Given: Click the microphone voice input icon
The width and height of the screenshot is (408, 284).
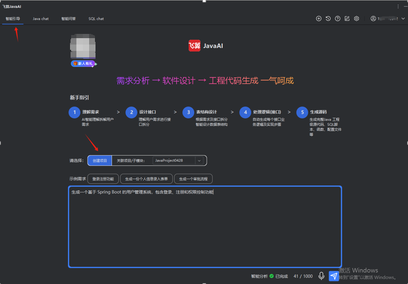Looking at the screenshot, I should click(x=322, y=276).
